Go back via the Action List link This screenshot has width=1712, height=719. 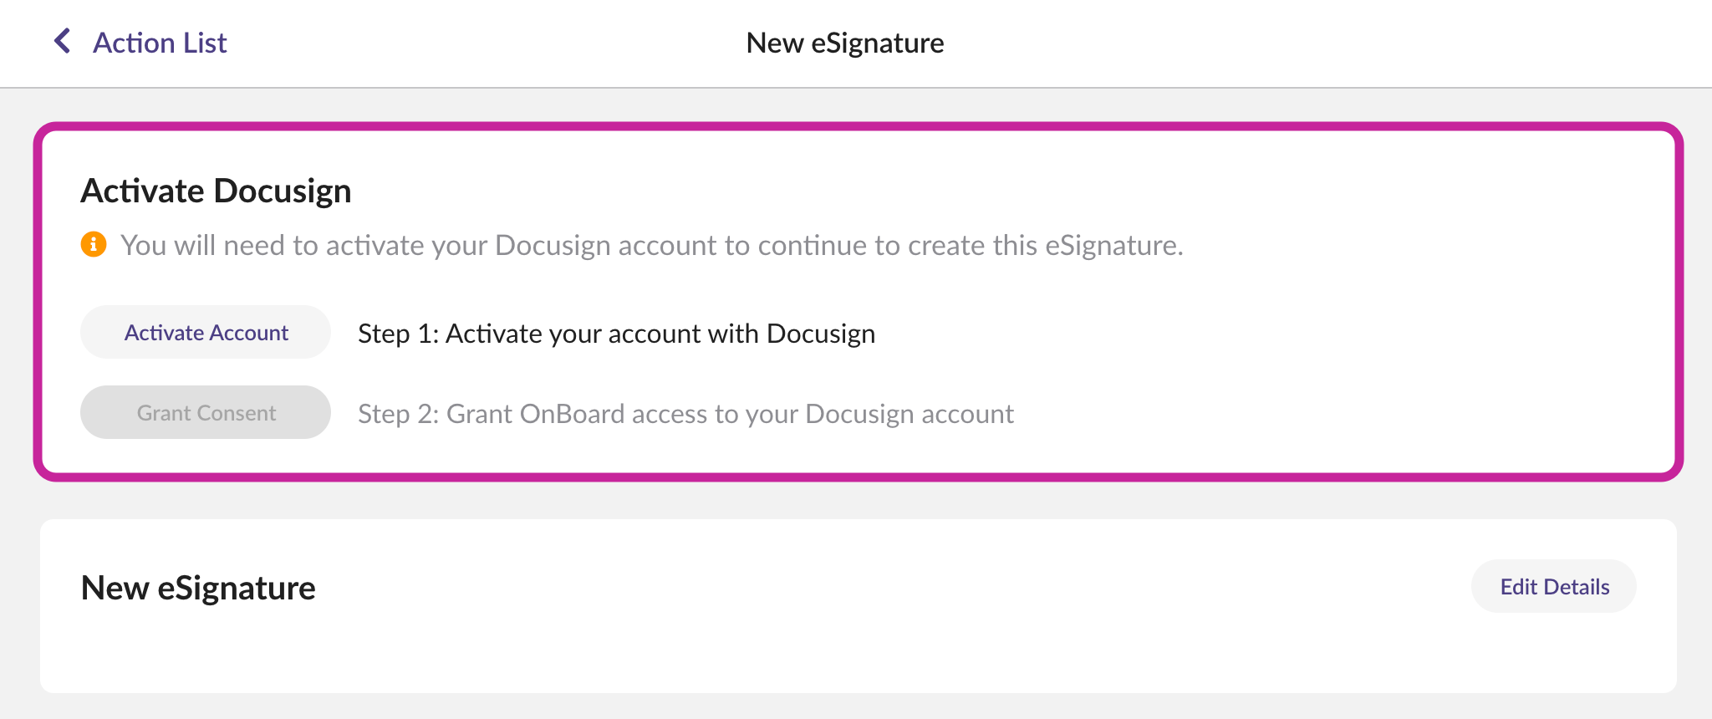click(160, 43)
